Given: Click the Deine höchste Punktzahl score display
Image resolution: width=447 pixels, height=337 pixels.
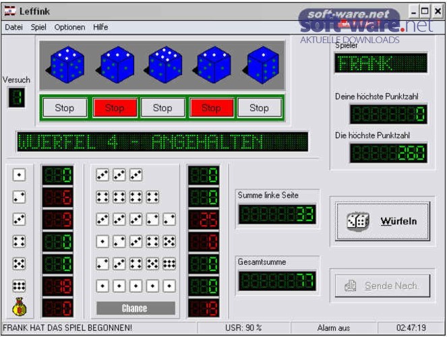Looking at the screenshot, I should click(388, 115).
